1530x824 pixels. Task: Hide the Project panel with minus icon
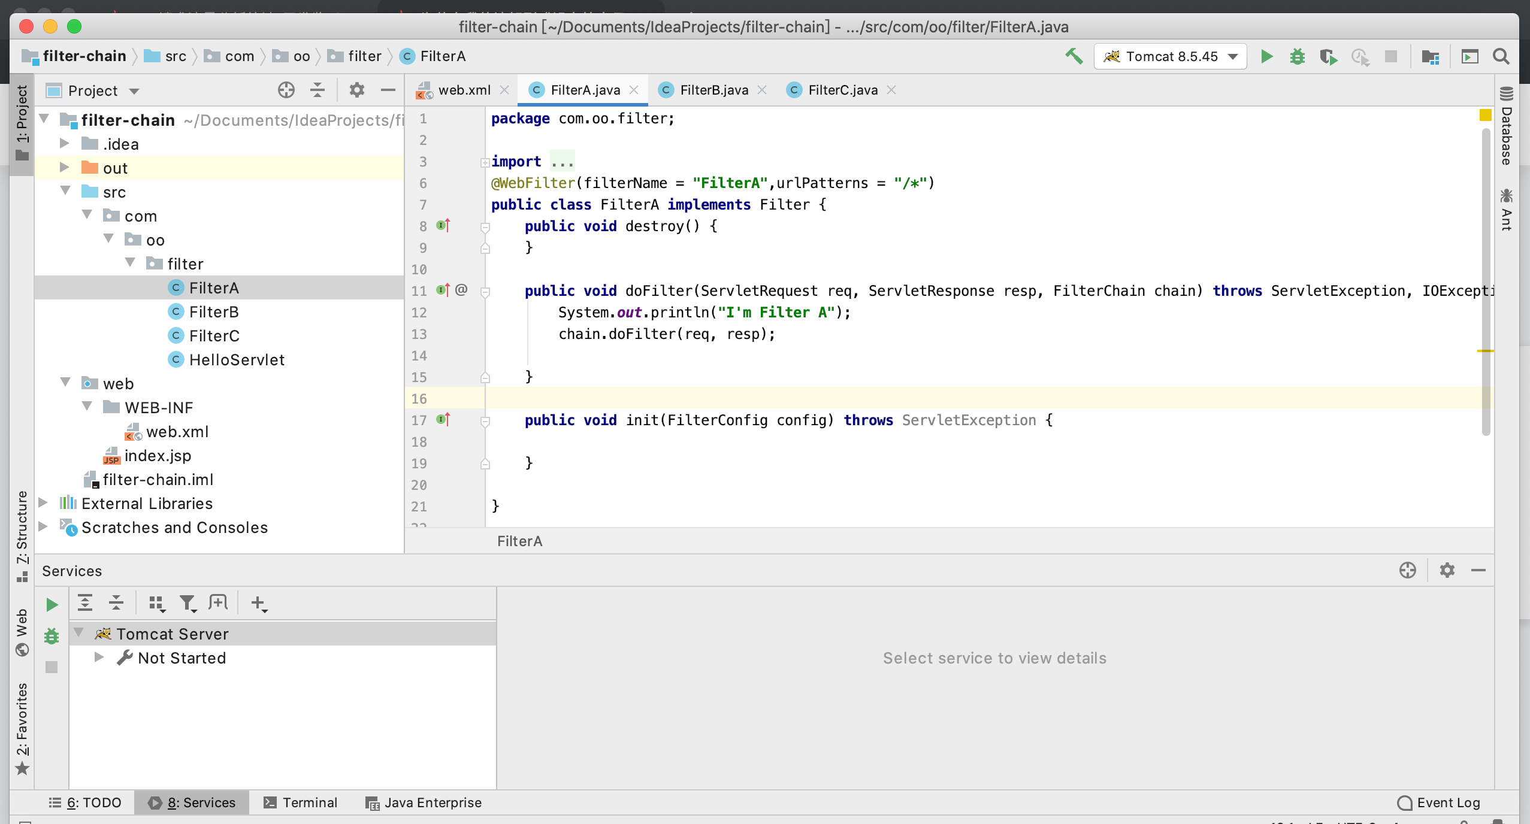point(388,90)
